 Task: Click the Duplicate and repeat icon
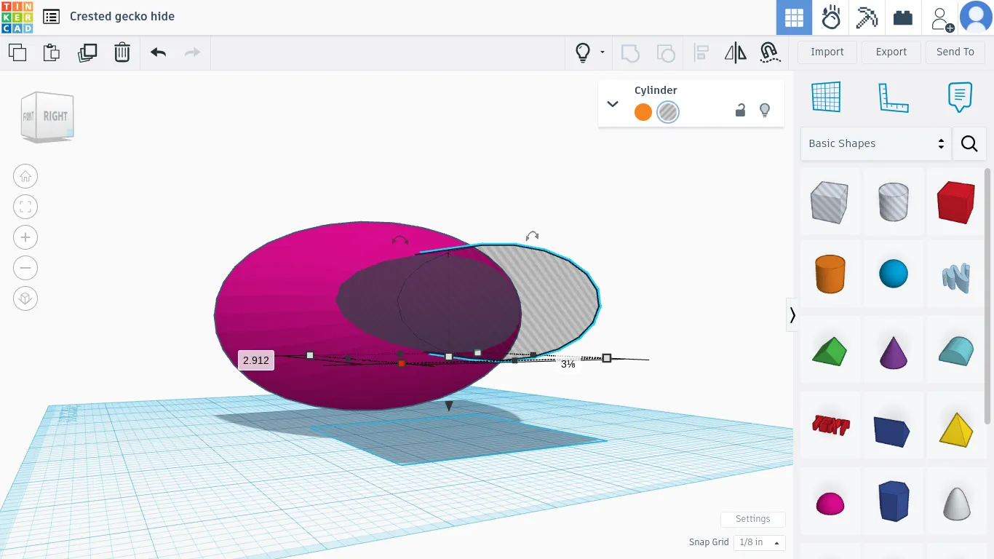(87, 52)
